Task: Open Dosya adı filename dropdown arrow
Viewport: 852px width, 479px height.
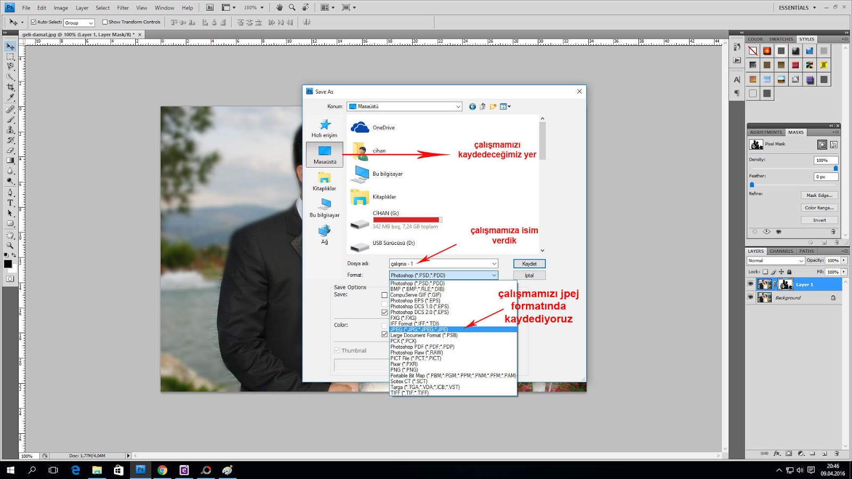Action: click(494, 264)
